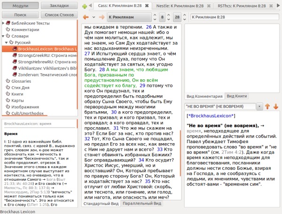Open navigation history dropdown chevron
Screen dimensions: 282x214
pyautogui.click(x=94, y=17)
